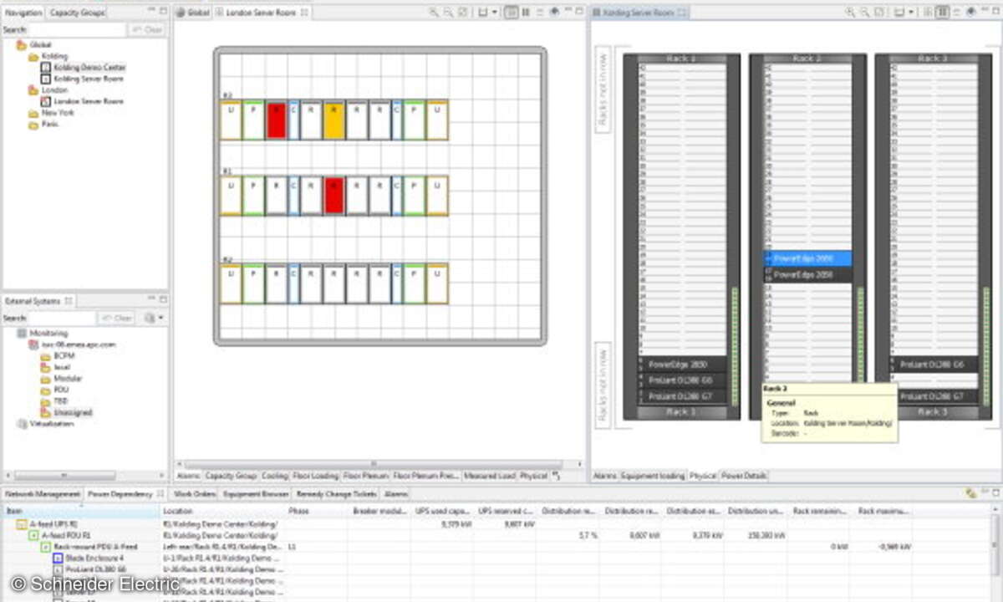Open Capacity Group tab below the floor plan
The image size is (1003, 602).
(x=231, y=476)
